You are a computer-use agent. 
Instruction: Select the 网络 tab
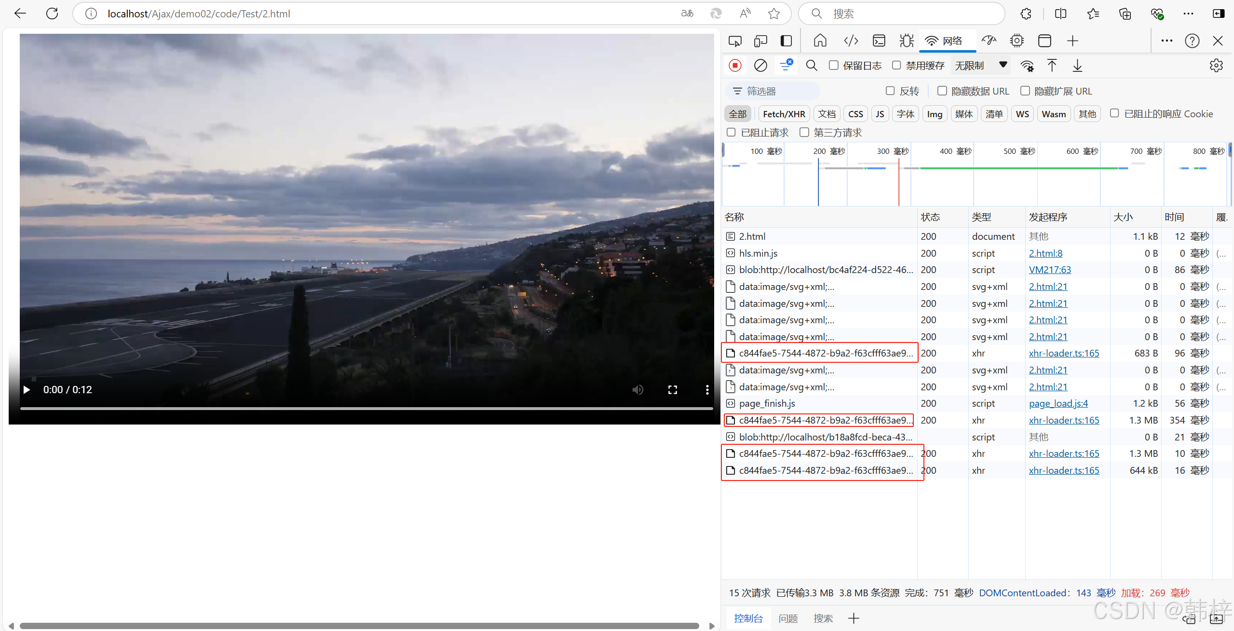[947, 41]
